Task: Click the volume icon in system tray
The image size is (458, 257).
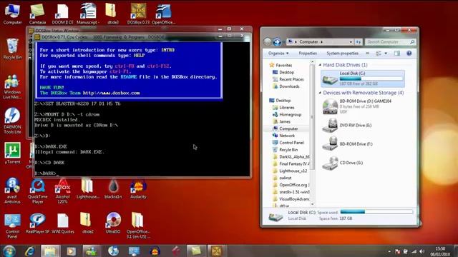Action: coord(422,251)
